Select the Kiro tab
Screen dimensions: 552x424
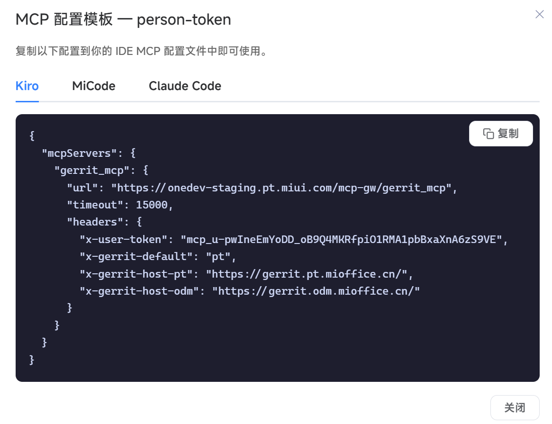tap(27, 86)
